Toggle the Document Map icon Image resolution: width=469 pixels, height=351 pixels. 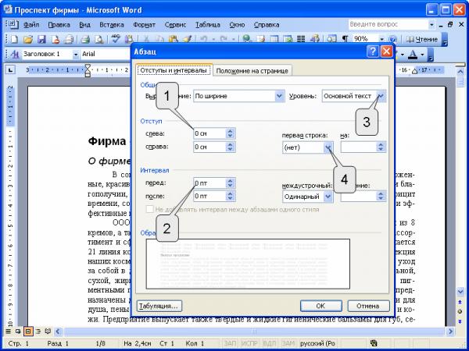tap(331, 39)
